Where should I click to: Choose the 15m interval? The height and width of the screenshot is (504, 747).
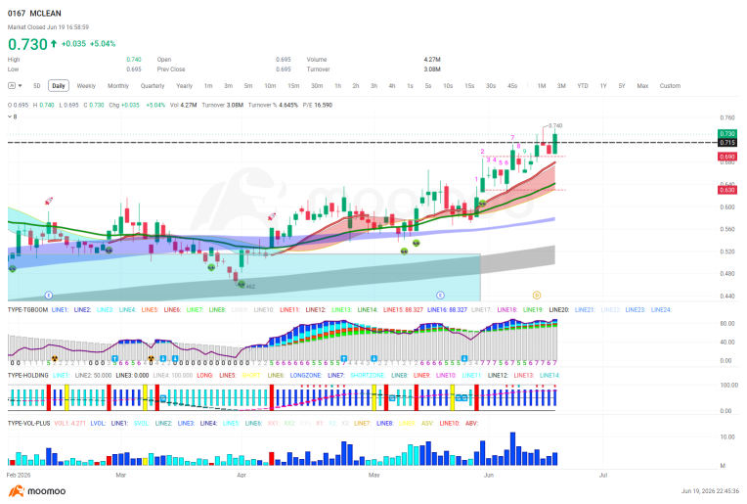(x=293, y=86)
